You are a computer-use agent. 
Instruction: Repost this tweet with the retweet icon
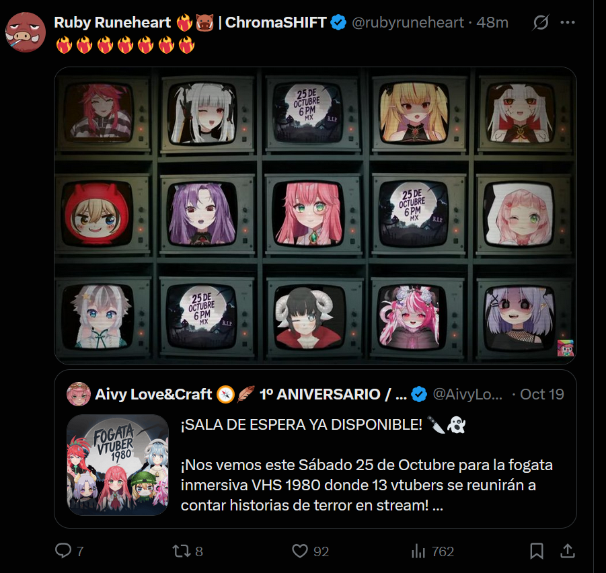[x=180, y=551]
